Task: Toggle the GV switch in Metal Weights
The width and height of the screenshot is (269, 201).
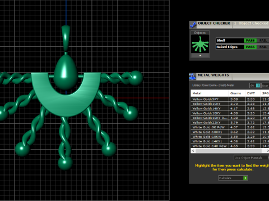Action: (x=255, y=85)
